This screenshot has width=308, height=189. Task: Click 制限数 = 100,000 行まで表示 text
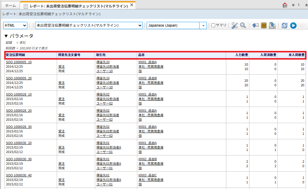pyautogui.click(x=27, y=49)
